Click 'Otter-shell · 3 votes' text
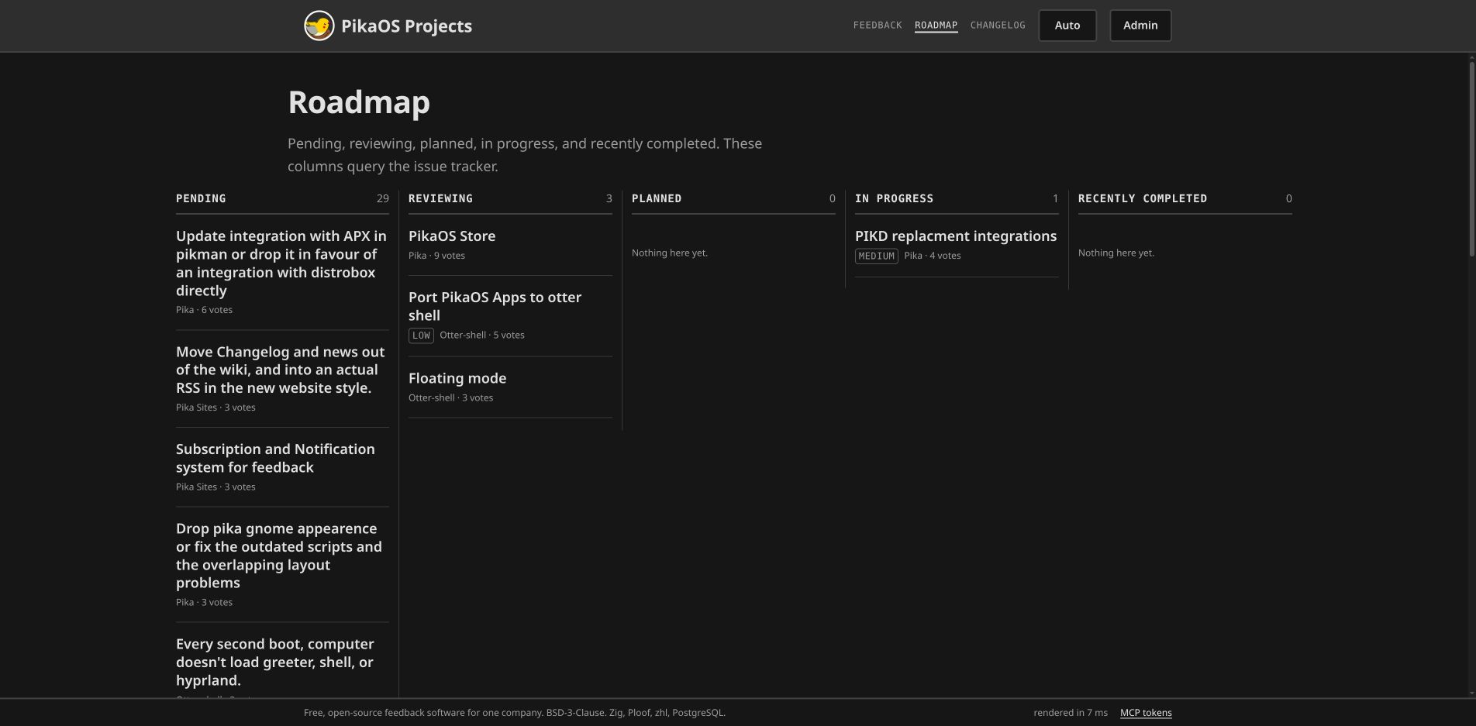1476x726 pixels. pyautogui.click(x=450, y=397)
